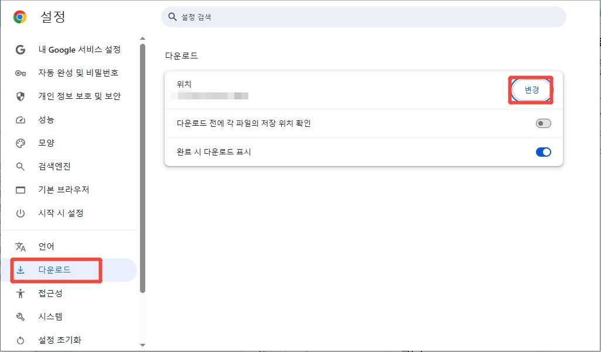
Task: Open 내 Google 서비스 설정 menu item
Action: click(80, 50)
